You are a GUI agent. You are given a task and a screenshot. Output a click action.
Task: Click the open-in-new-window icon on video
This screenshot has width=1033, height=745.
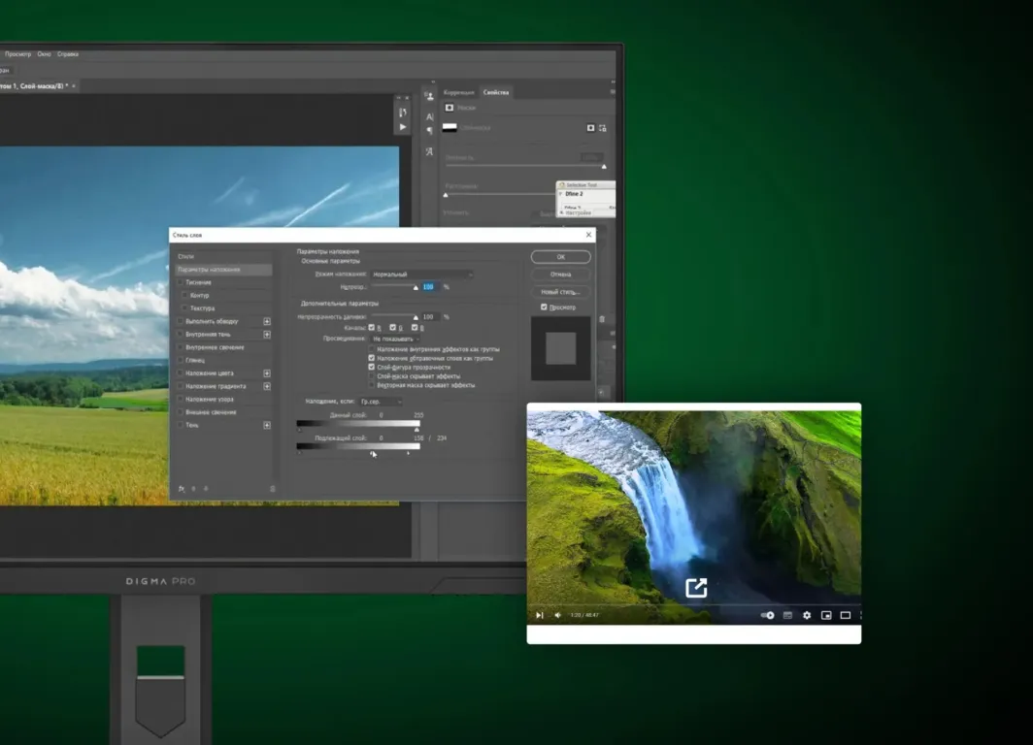[696, 588]
